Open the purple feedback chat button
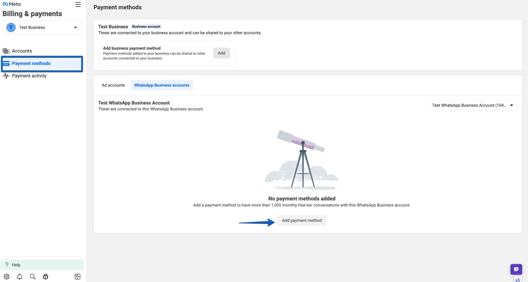The height and width of the screenshot is (282, 528). [x=516, y=269]
